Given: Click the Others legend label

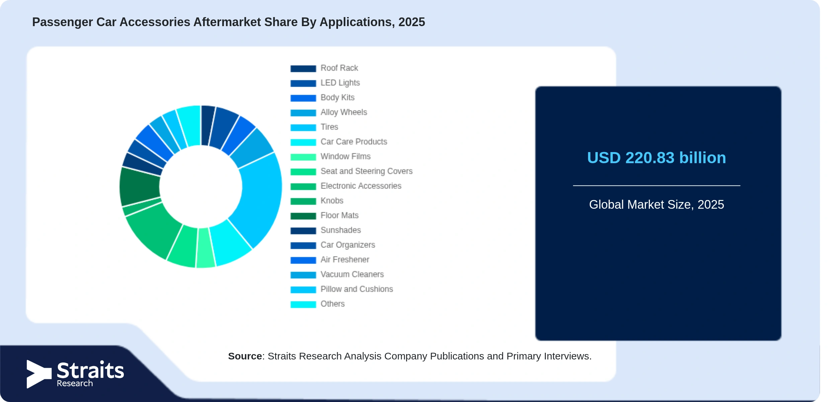Looking at the screenshot, I should point(333,304).
